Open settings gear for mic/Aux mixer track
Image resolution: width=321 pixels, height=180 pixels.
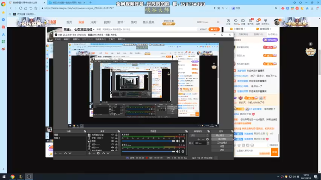[x=183, y=152]
